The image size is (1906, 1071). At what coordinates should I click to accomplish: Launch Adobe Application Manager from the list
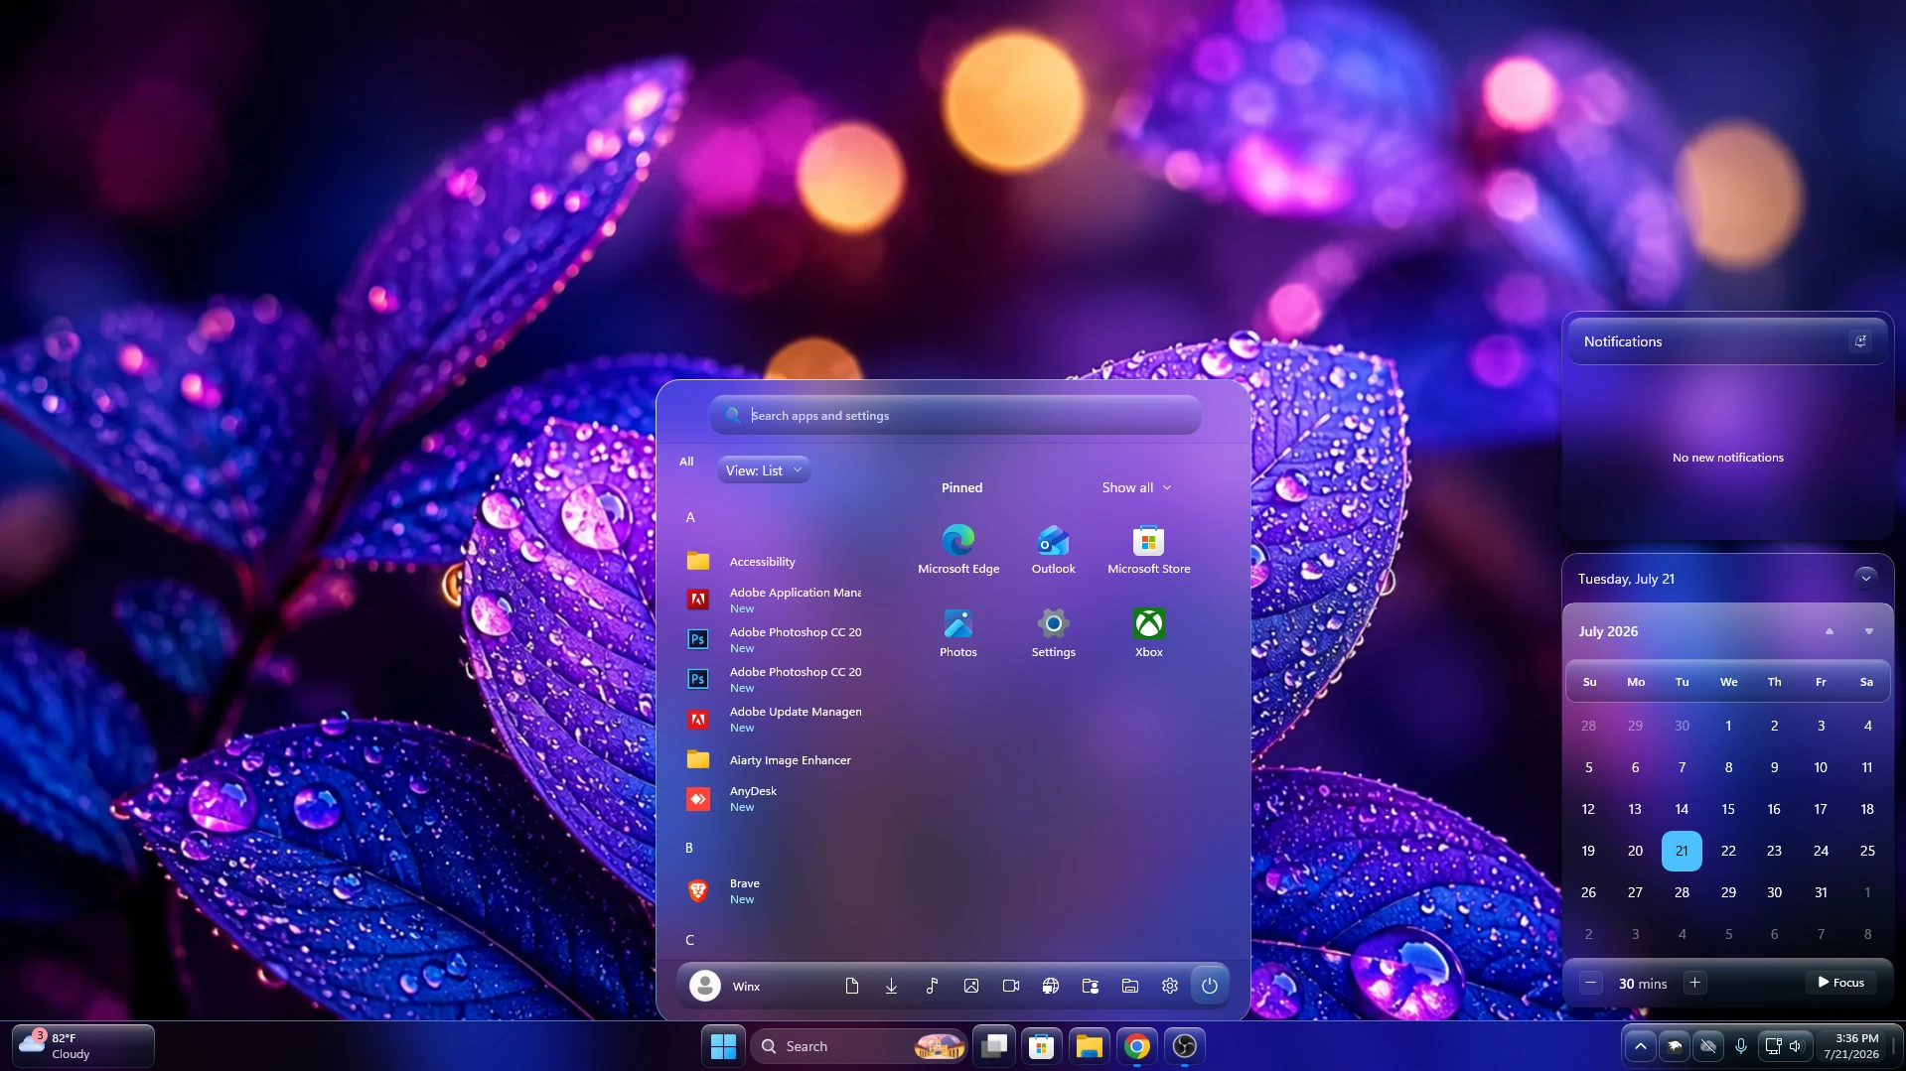pyautogui.click(x=774, y=600)
